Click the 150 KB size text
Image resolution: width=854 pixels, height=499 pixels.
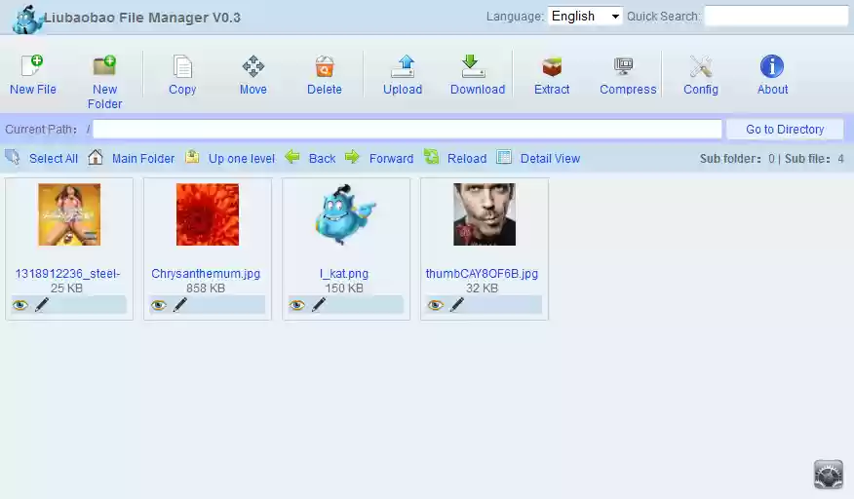coord(344,288)
